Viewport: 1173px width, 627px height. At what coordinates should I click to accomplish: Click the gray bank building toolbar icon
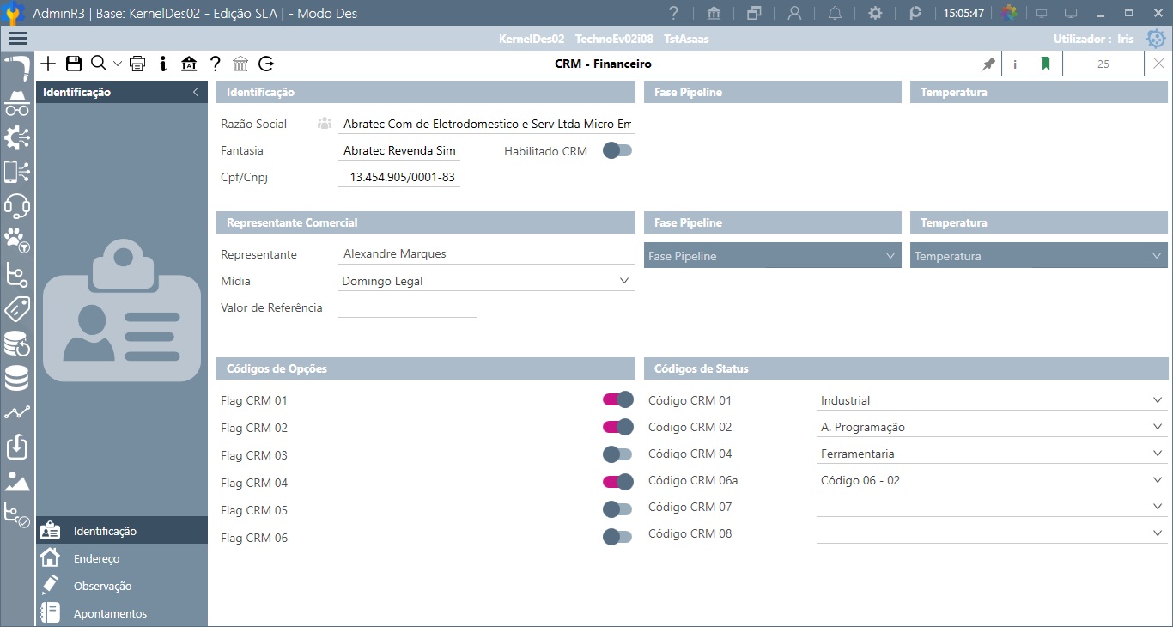[240, 64]
